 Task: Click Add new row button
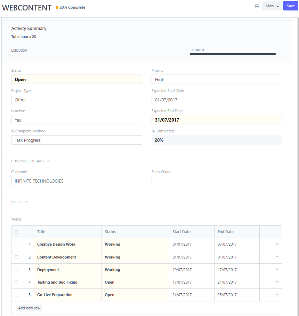tap(29, 308)
